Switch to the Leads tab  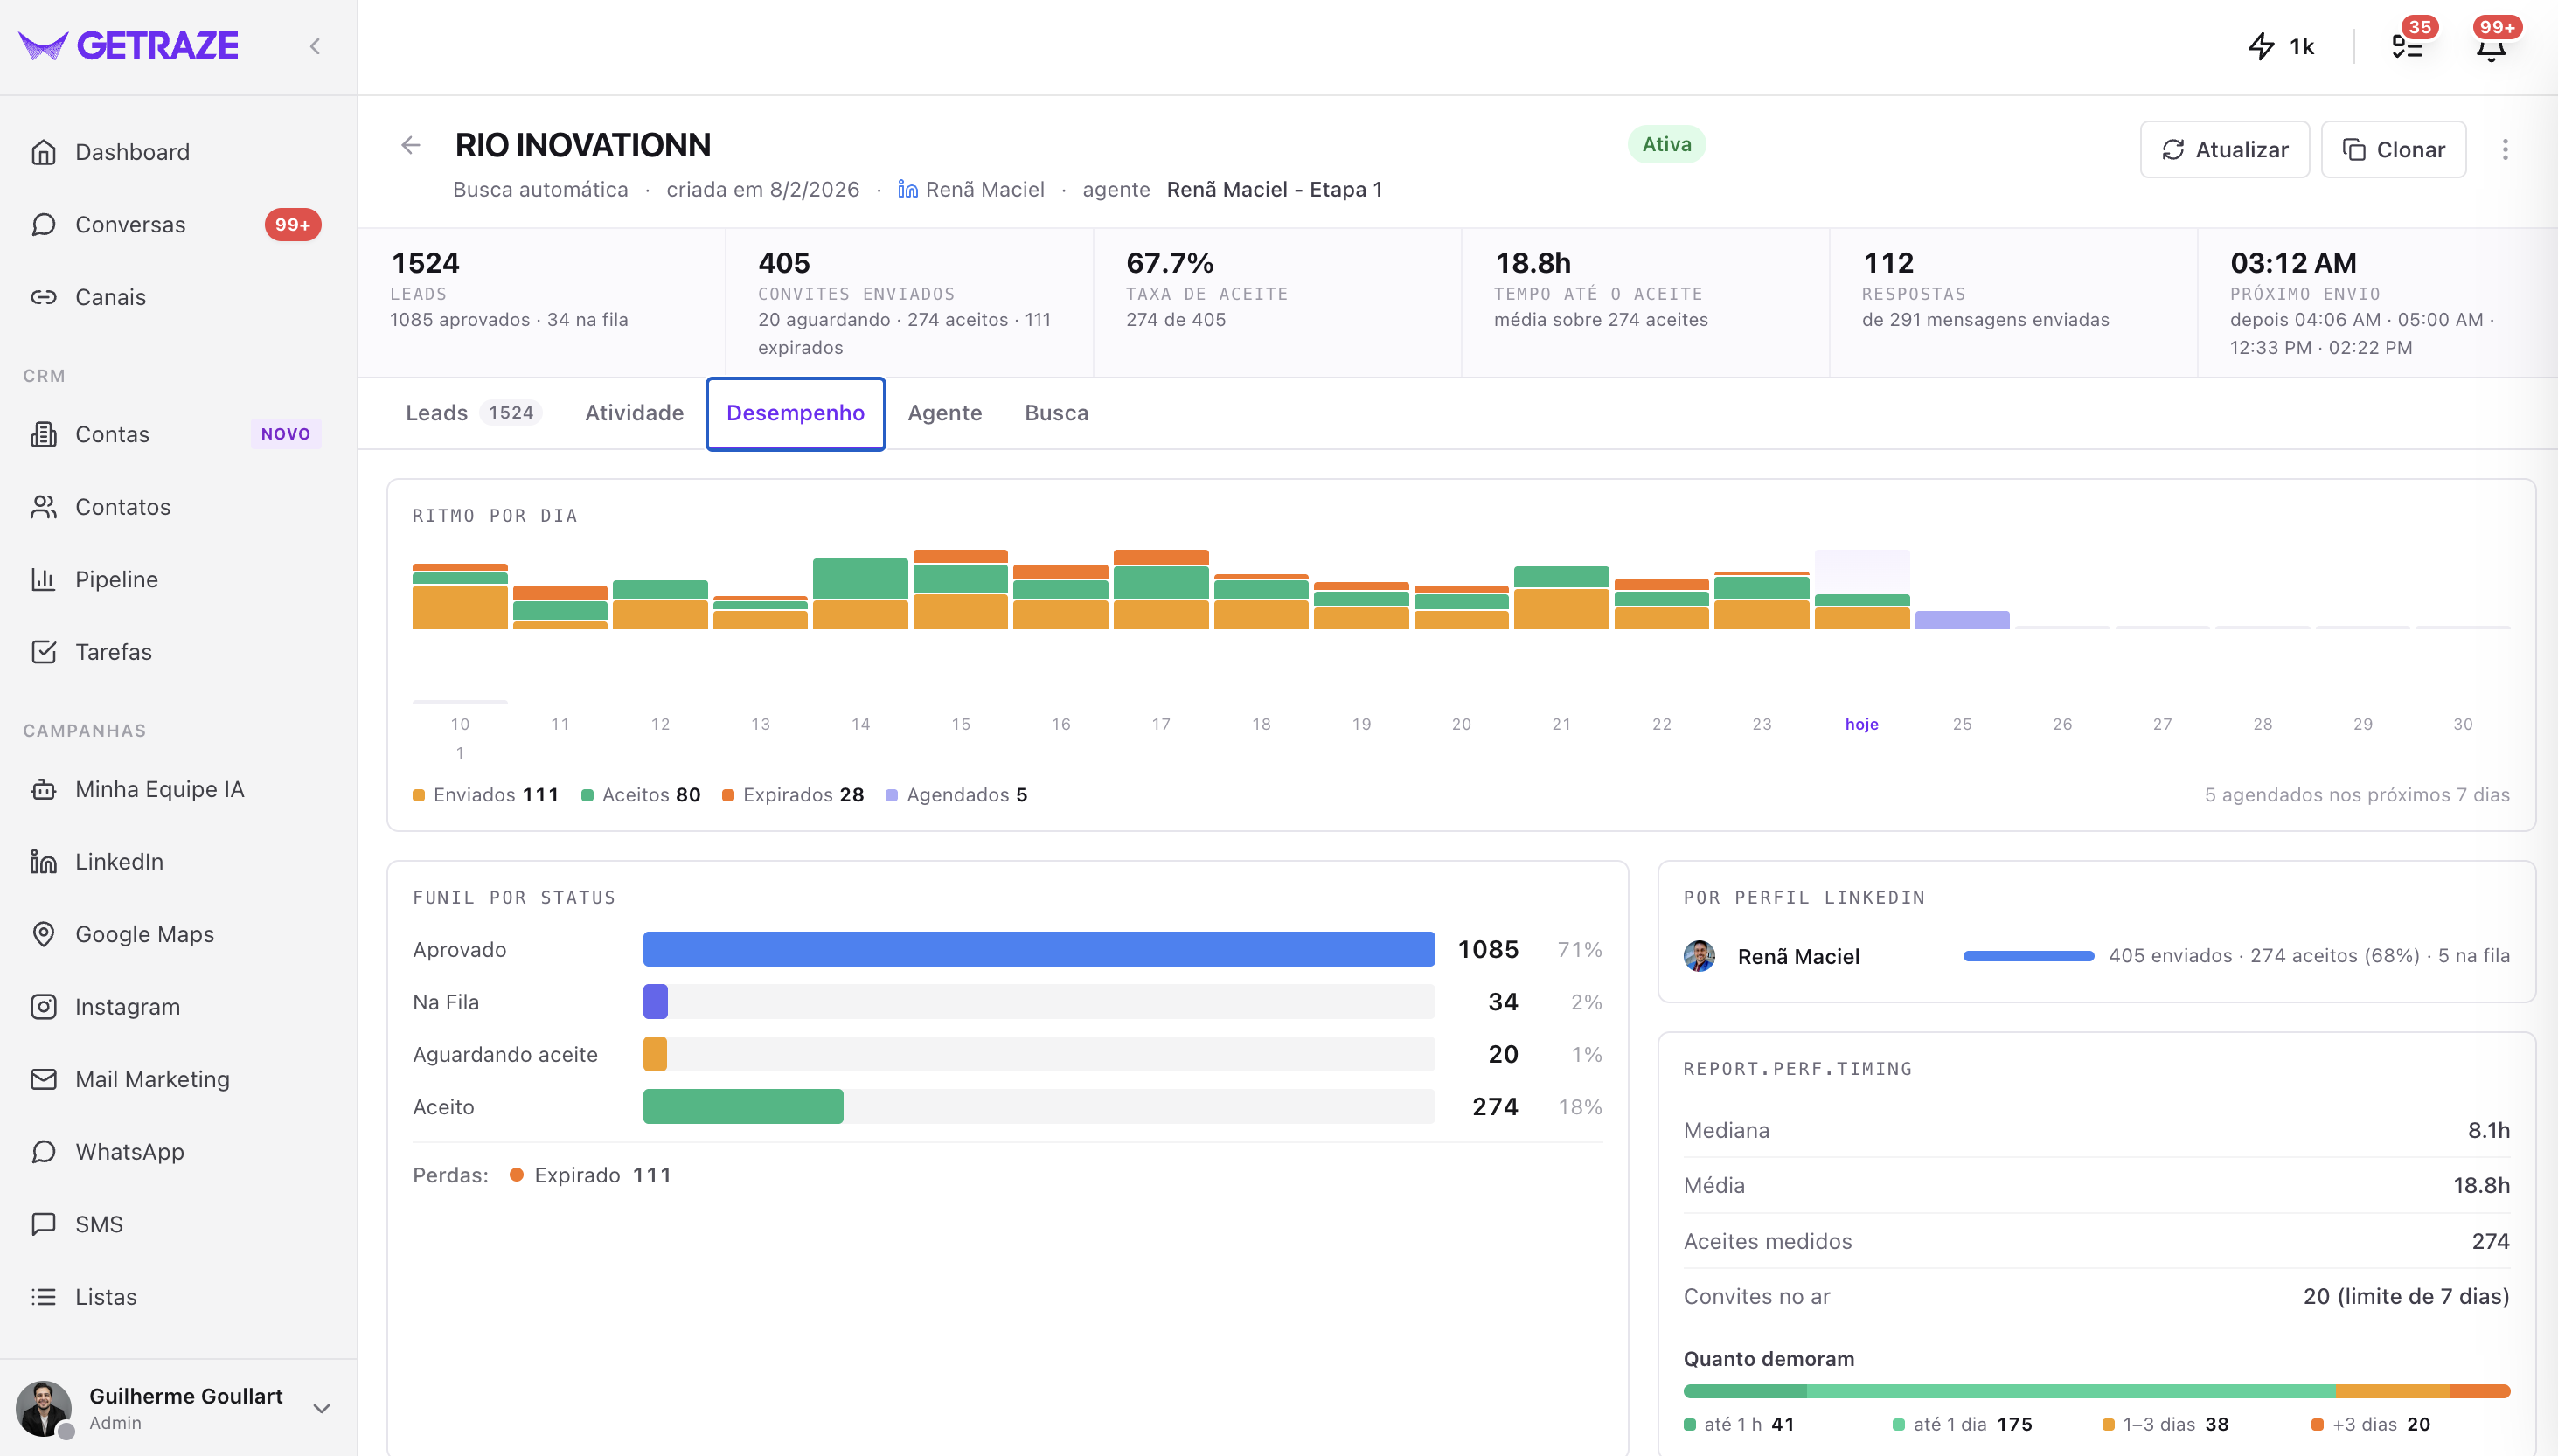(x=474, y=413)
